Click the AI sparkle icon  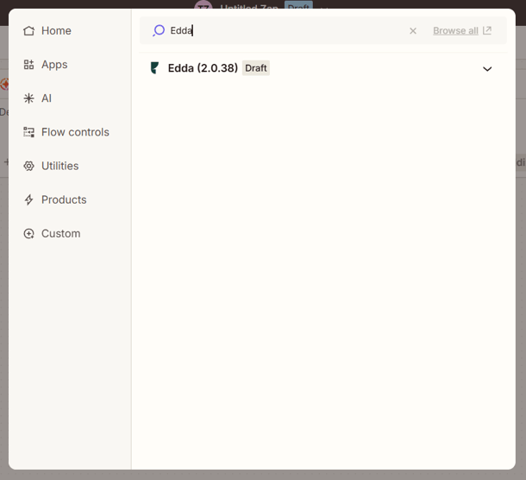(29, 98)
